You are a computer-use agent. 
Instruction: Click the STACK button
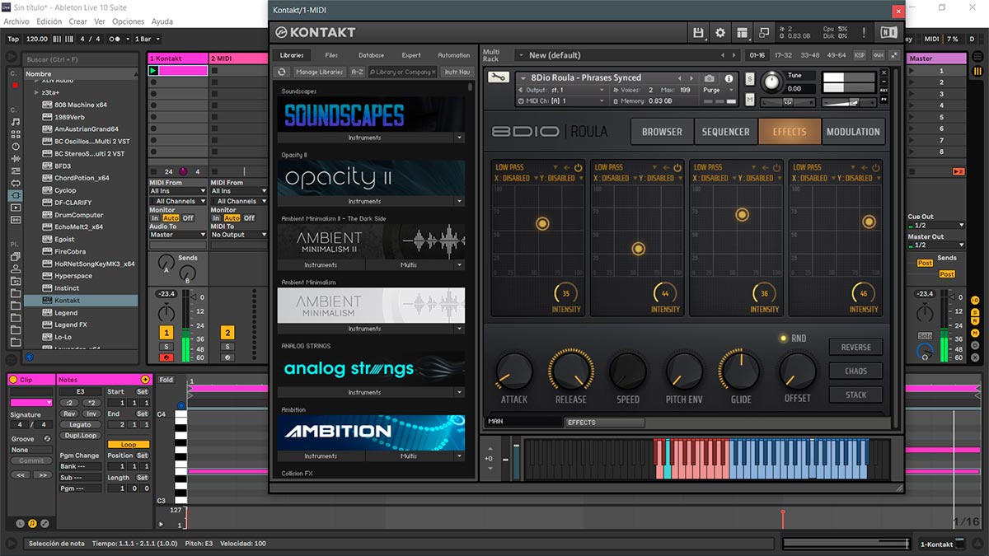point(855,395)
